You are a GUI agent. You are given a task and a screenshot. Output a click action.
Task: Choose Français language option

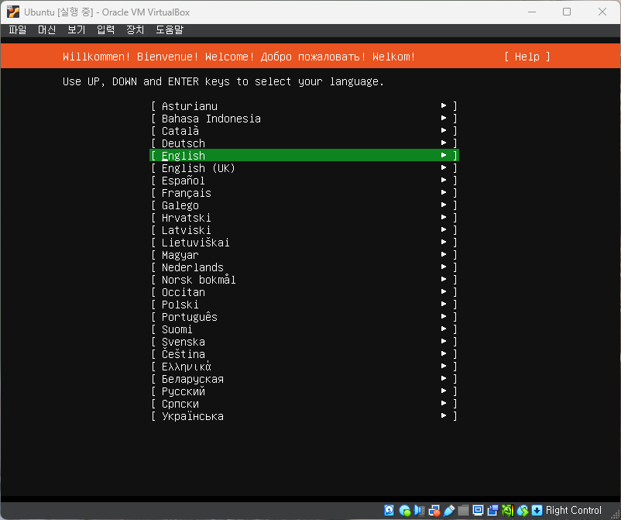click(x=304, y=193)
